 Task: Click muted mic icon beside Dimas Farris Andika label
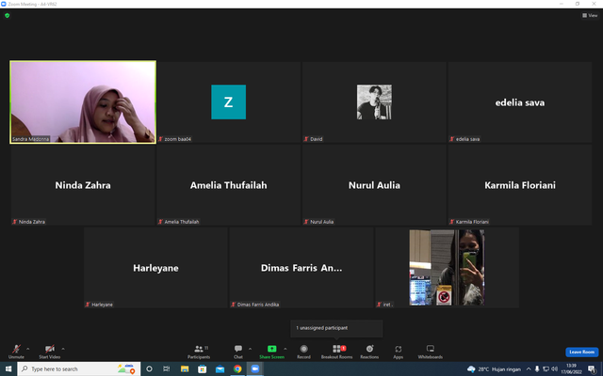tap(234, 305)
